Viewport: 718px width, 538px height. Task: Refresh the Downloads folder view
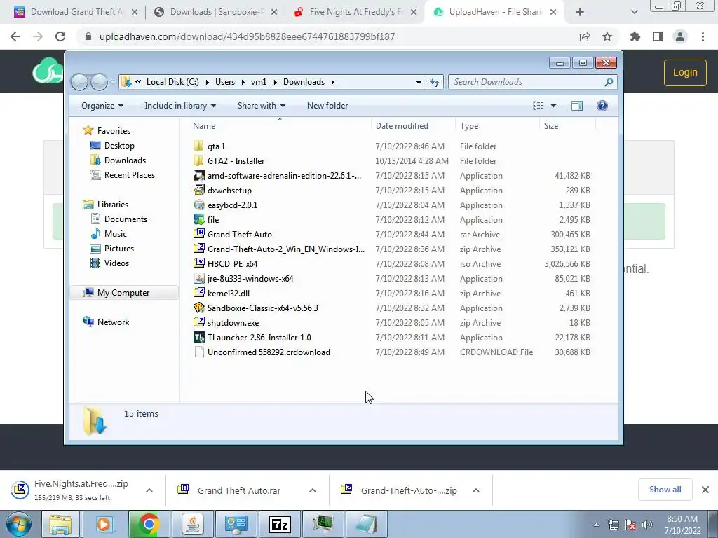(435, 82)
